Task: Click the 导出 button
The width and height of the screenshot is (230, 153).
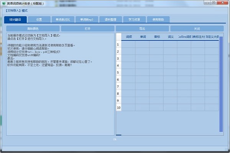Action: point(142,28)
